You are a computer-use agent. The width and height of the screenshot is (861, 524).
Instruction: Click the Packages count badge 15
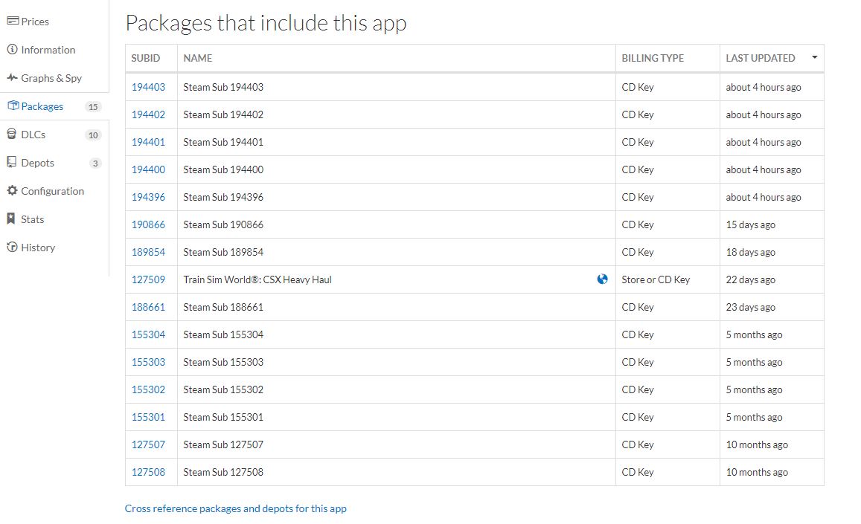click(x=93, y=107)
